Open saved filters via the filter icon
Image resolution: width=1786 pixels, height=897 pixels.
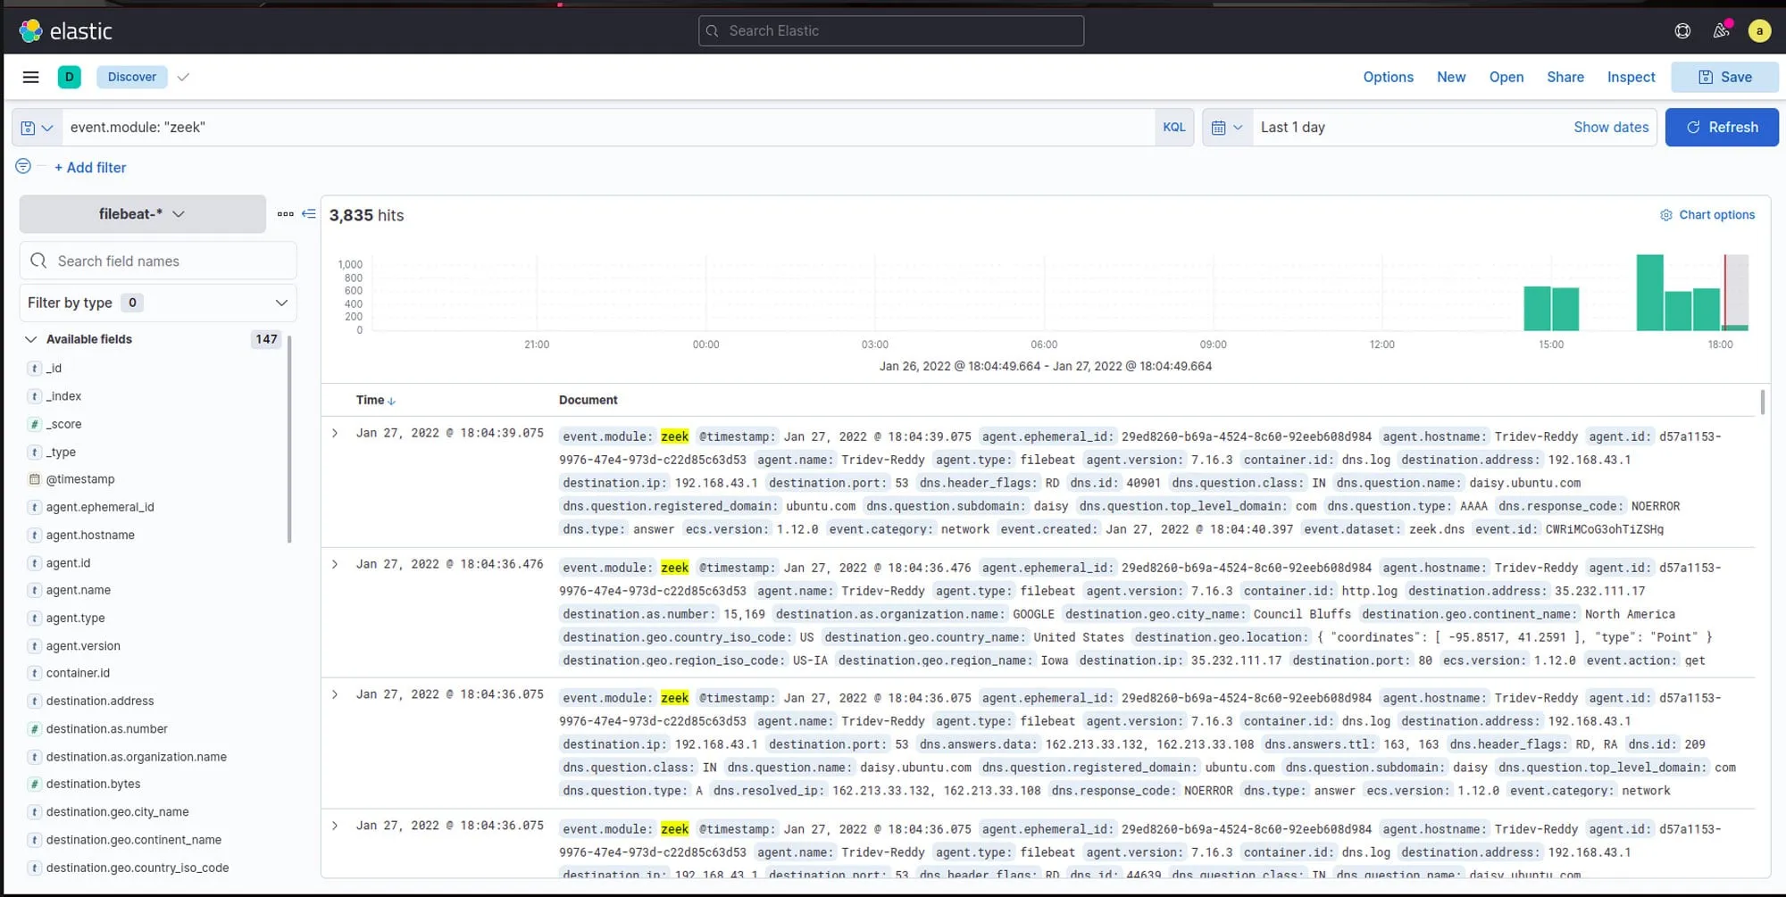point(23,166)
